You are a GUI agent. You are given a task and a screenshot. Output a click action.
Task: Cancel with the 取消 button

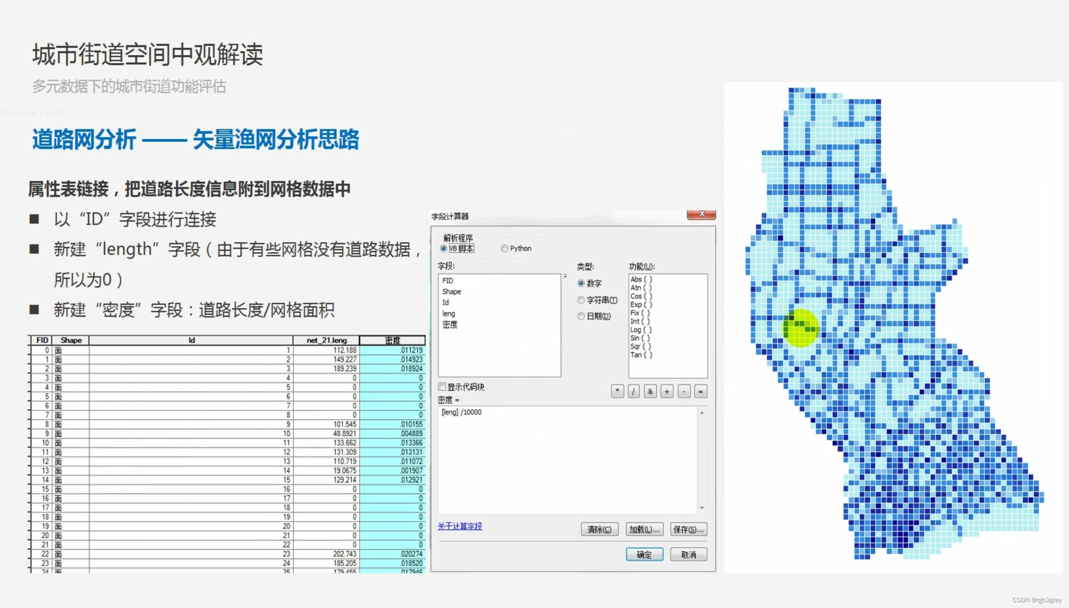click(688, 555)
